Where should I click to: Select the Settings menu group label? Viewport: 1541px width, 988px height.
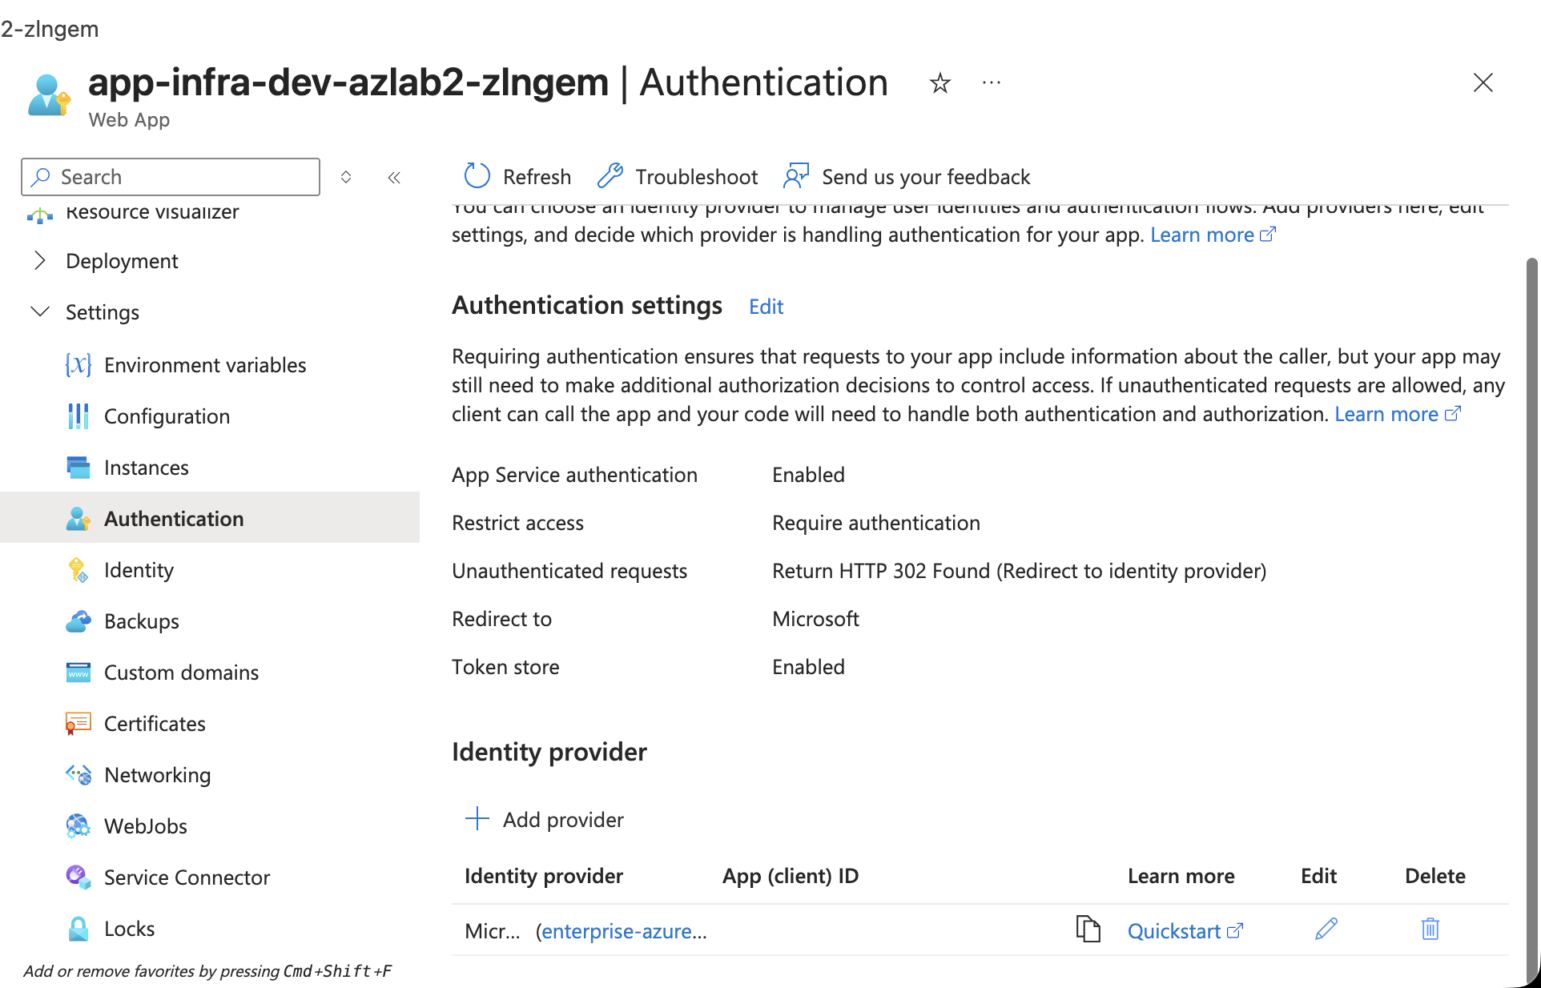point(103,312)
